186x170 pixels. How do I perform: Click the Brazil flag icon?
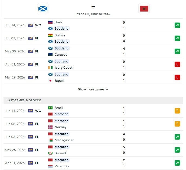(50, 108)
